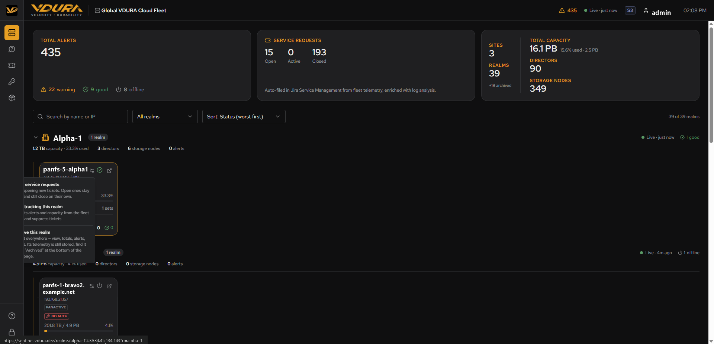Screen dimensions: 714x344
Task: Choose the archive this realm menu option
Action: click(x=58, y=244)
